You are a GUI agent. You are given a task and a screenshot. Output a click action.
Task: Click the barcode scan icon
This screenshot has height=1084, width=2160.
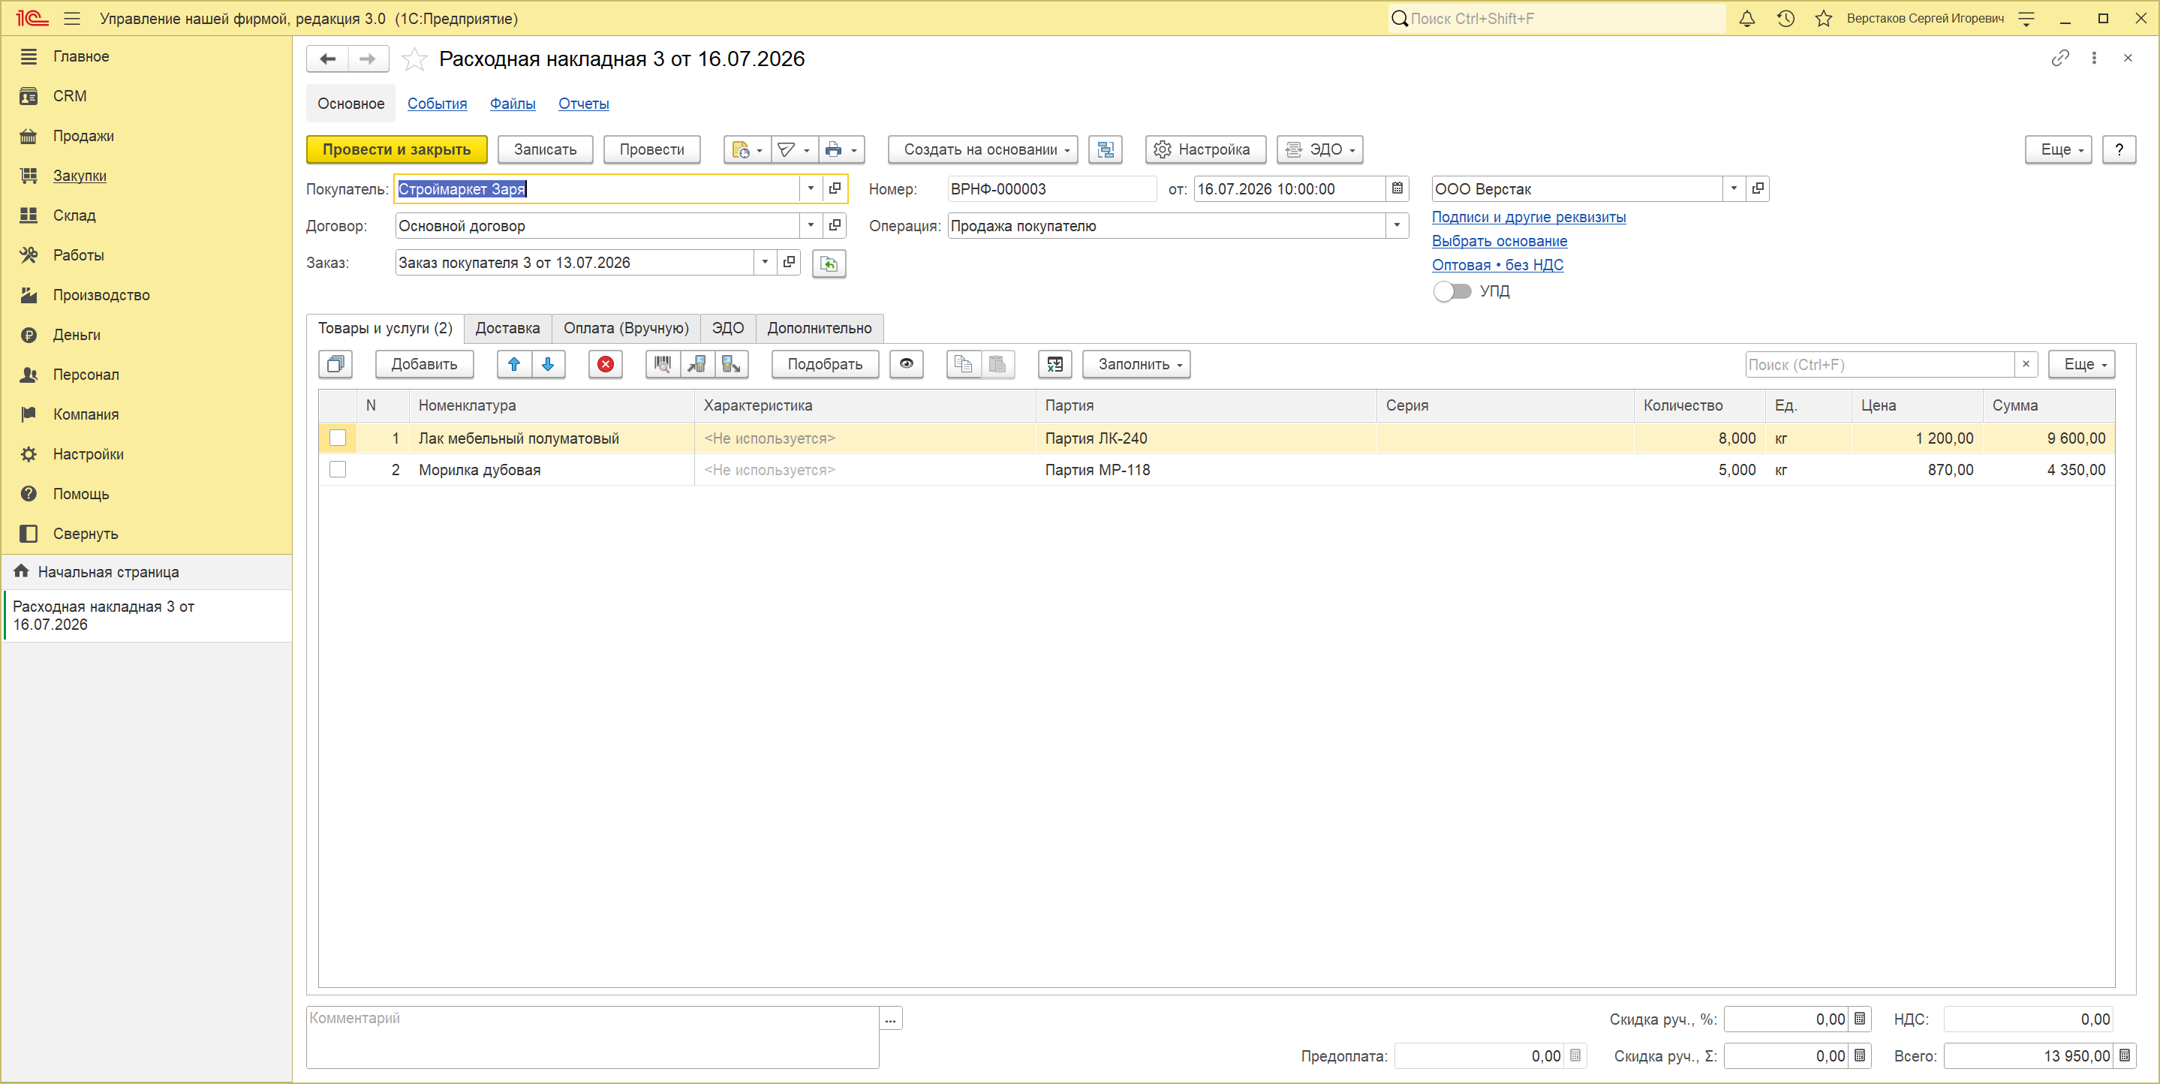pyautogui.click(x=663, y=364)
